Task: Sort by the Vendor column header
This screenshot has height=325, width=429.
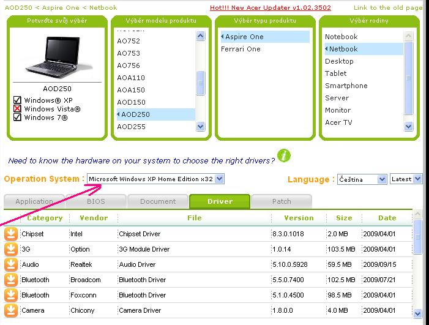Action: pos(94,218)
